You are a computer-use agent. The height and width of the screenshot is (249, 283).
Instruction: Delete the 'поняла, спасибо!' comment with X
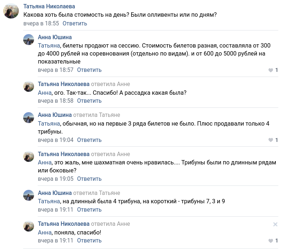[x=275, y=224]
